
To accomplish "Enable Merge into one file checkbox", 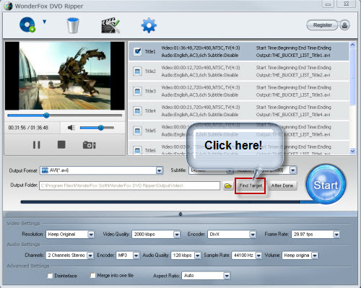I will [92, 275].
